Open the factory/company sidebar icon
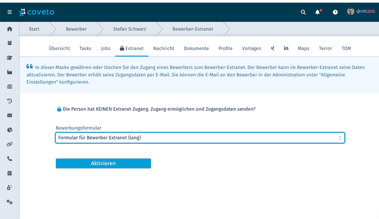This screenshot has height=219, width=379. point(10,72)
